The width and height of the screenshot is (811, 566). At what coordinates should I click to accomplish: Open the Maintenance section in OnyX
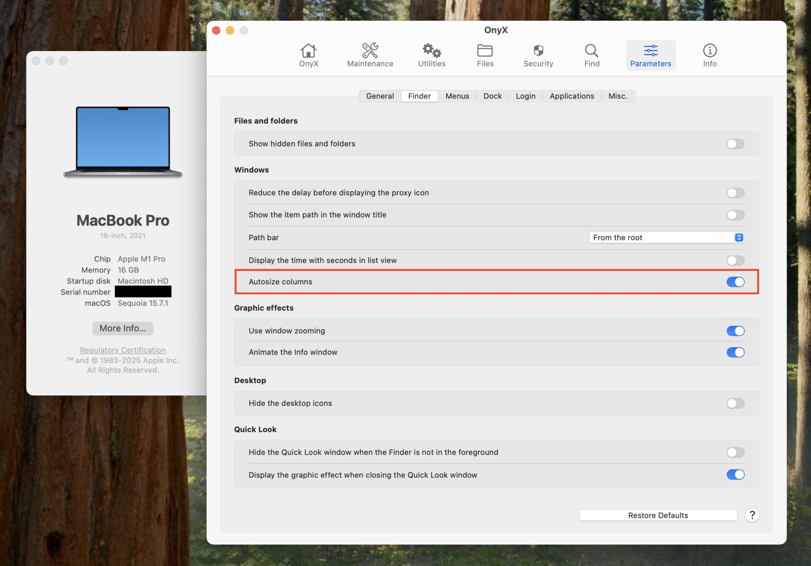pos(369,55)
